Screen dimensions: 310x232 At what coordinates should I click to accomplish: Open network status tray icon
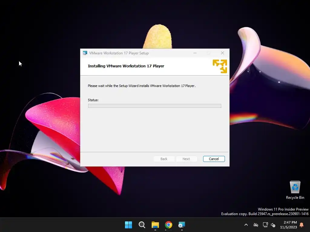(x=265, y=225)
